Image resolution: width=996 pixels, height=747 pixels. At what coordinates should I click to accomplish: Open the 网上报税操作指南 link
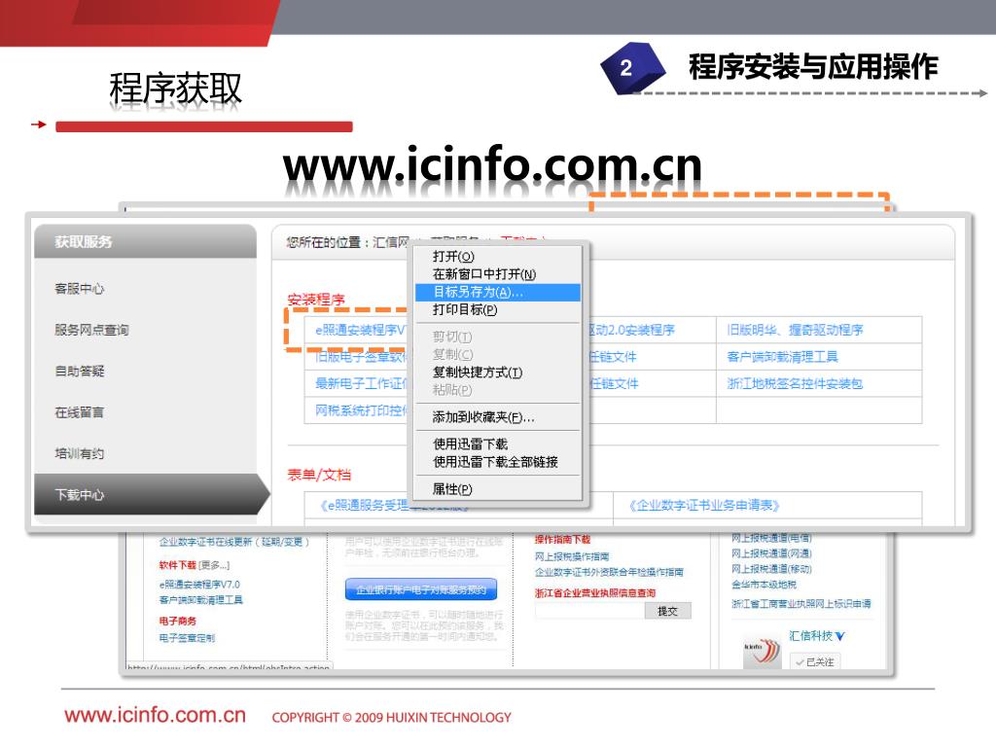[572, 556]
